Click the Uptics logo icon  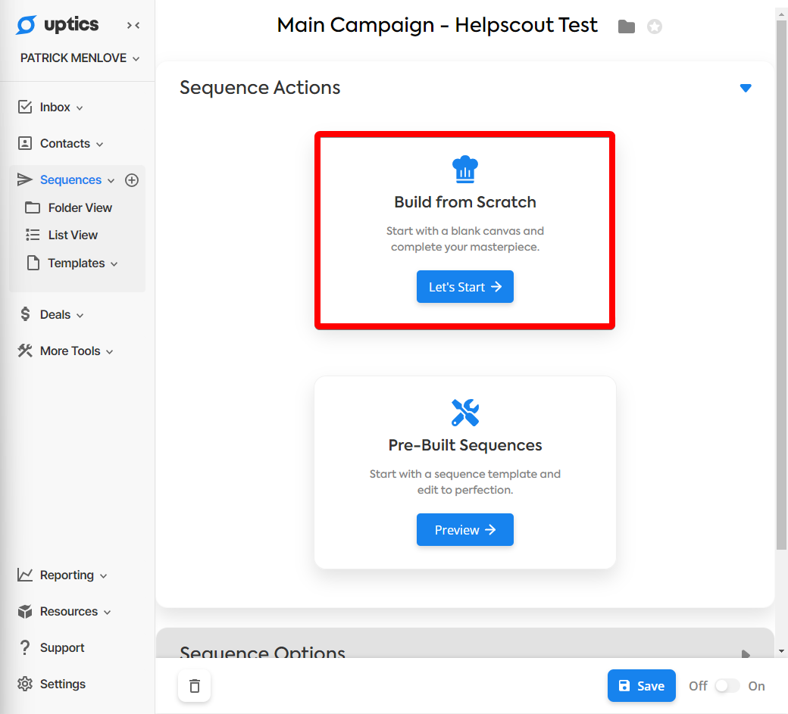(x=26, y=25)
